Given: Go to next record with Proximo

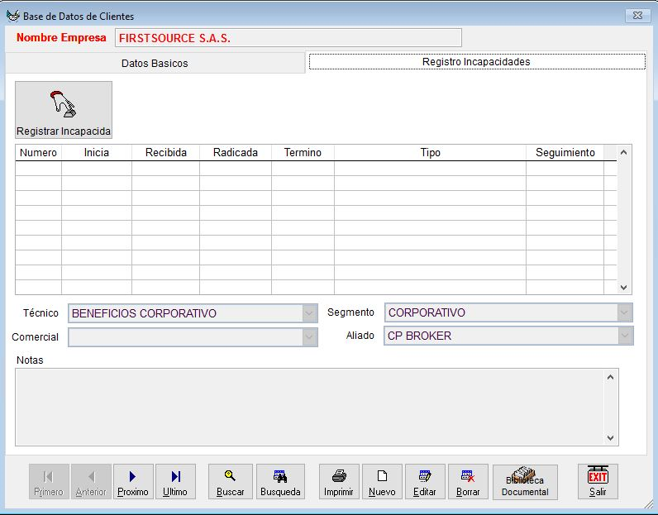Looking at the screenshot, I should 133,481.
